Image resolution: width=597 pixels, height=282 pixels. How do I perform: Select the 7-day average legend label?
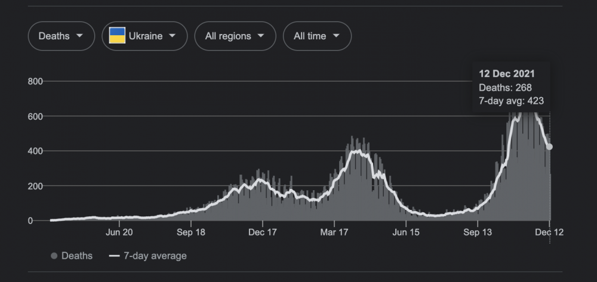tap(155, 256)
